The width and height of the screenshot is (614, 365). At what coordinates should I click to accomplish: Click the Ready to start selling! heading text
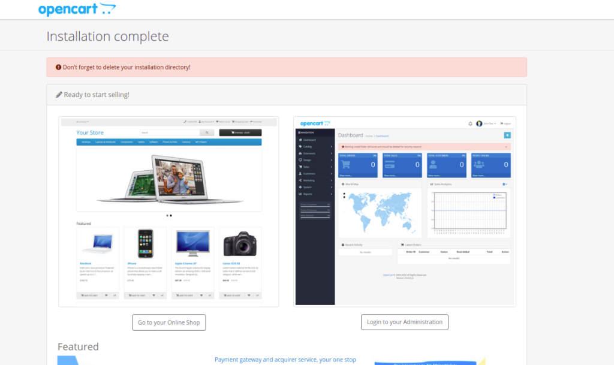[x=97, y=95]
